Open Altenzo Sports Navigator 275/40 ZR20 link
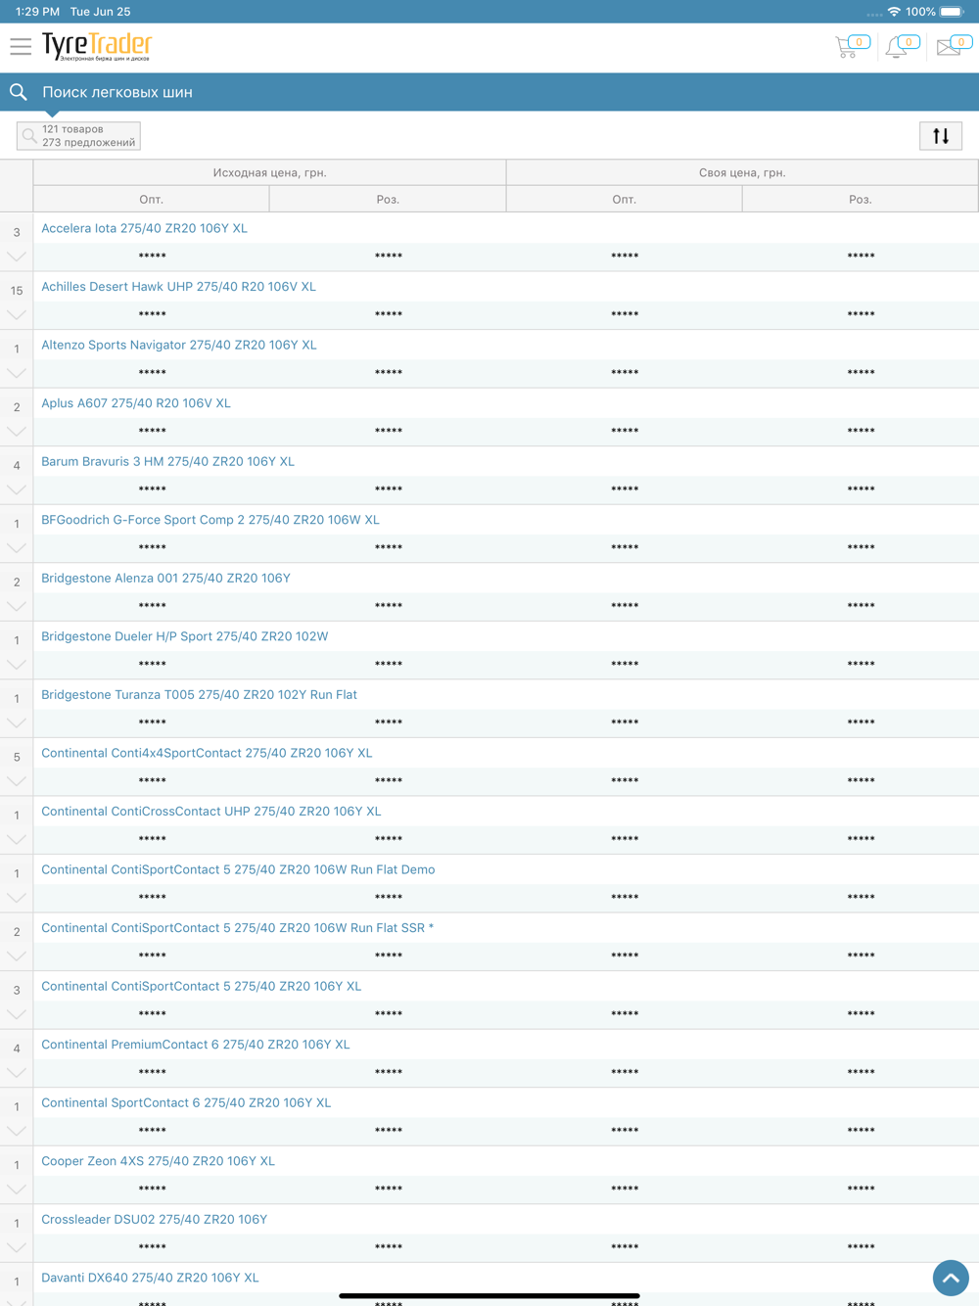Viewport: 979px width, 1306px height. (x=179, y=345)
